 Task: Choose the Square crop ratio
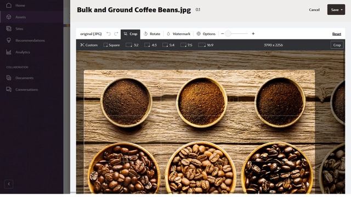click(x=111, y=45)
